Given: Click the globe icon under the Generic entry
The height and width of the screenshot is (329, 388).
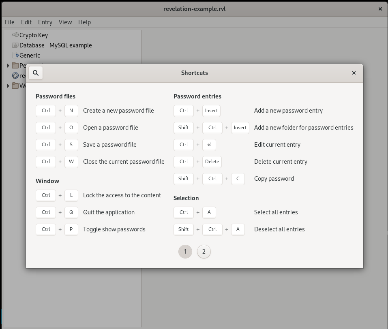Looking at the screenshot, I should pyautogui.click(x=15, y=75).
